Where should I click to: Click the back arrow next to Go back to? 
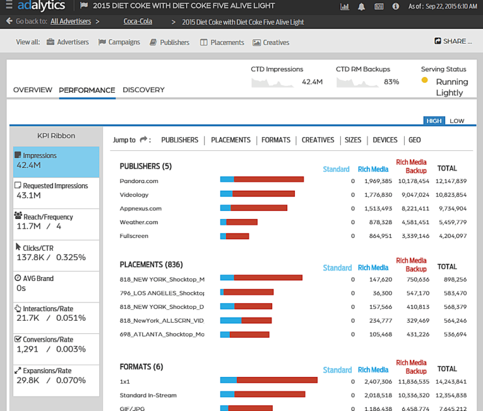[9, 22]
